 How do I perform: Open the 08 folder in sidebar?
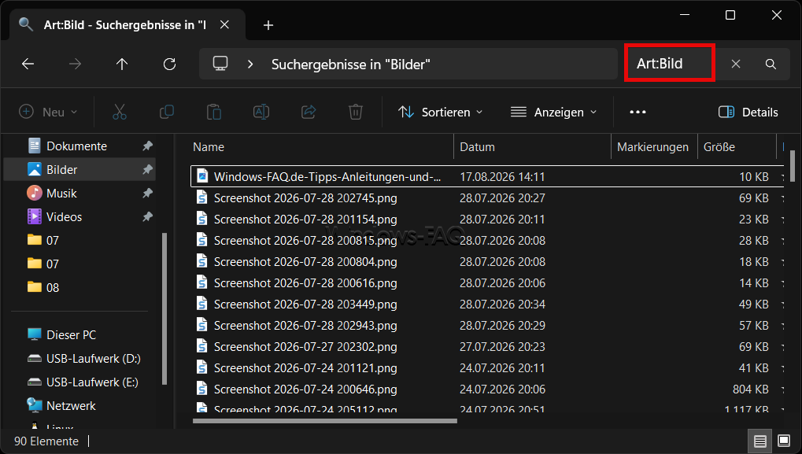(52, 287)
